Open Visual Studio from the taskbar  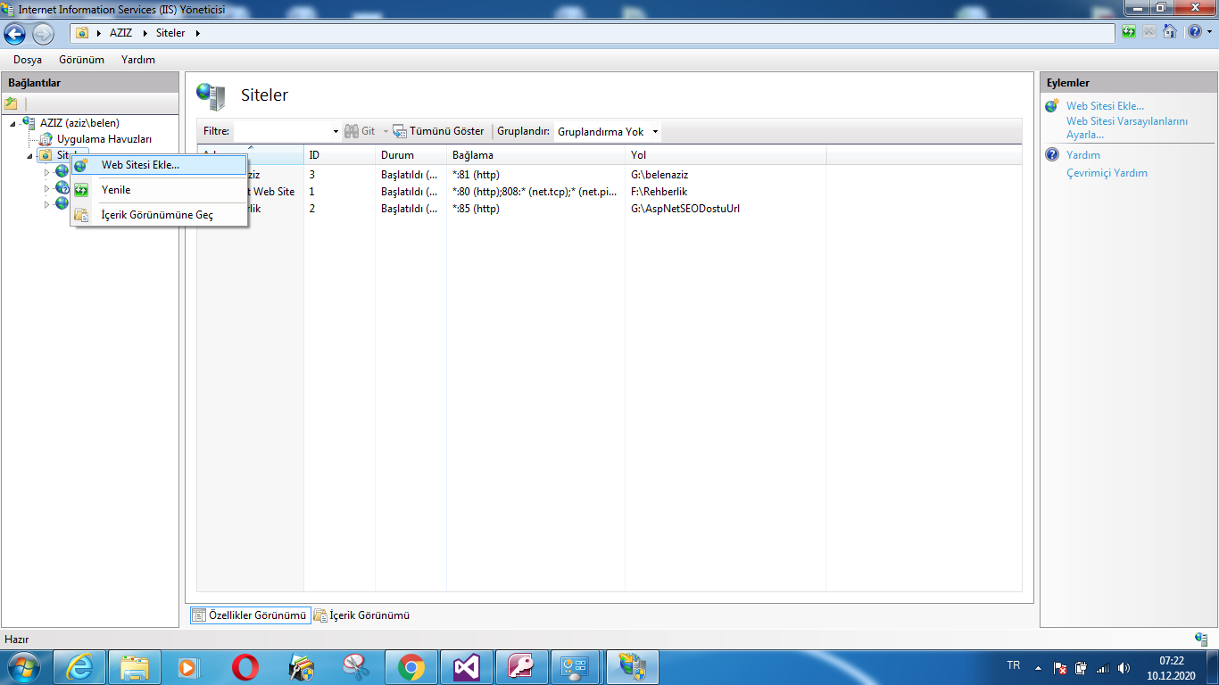point(466,667)
